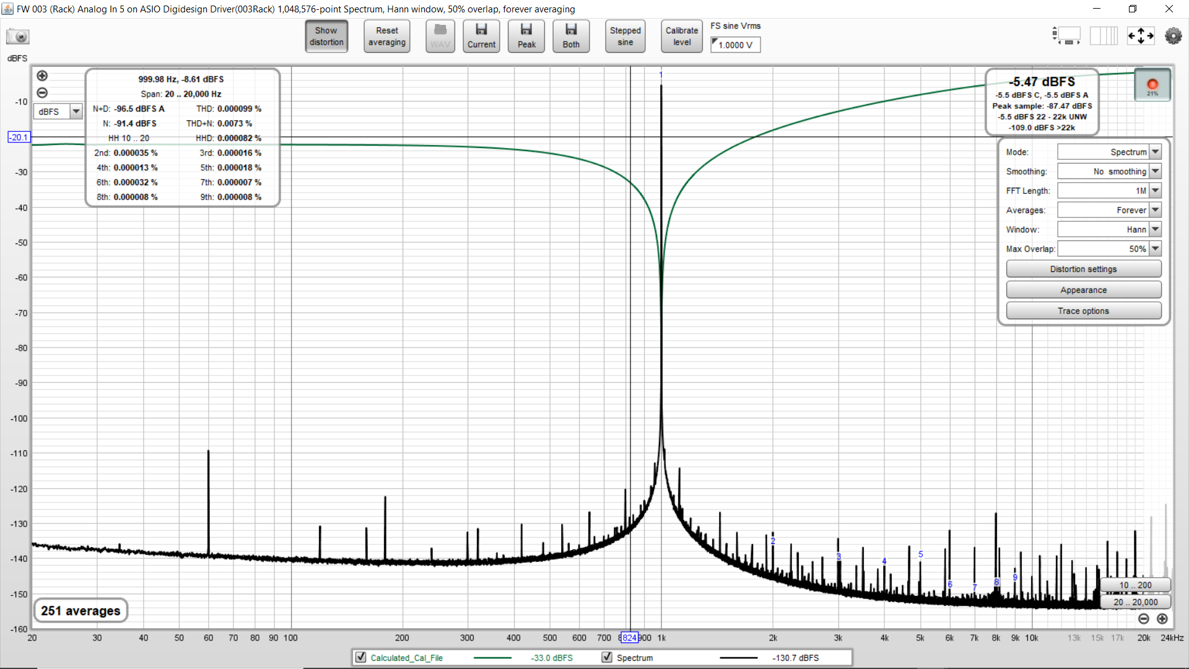Maximize or restore the RTA window
1189x669 pixels.
click(x=1133, y=9)
